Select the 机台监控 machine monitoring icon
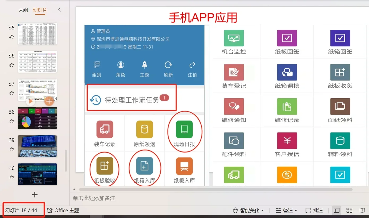369x218 pixels. pyautogui.click(x=234, y=38)
